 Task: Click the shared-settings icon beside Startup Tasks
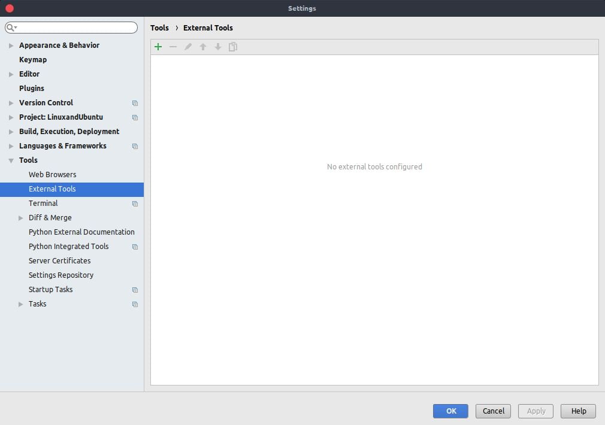134,290
